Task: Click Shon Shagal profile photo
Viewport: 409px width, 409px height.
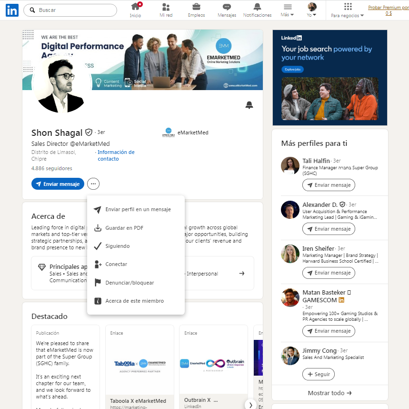Action: pyautogui.click(x=61, y=84)
